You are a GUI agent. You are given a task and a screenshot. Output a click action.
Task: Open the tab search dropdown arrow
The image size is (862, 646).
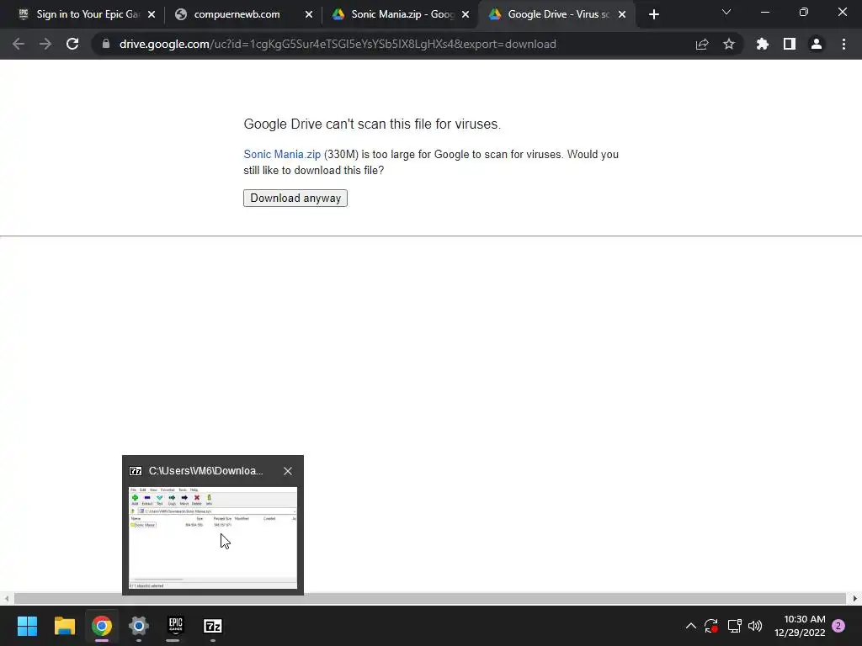click(x=726, y=12)
